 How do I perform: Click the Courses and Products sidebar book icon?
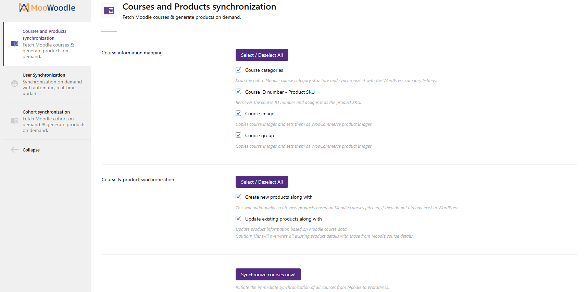click(x=14, y=44)
